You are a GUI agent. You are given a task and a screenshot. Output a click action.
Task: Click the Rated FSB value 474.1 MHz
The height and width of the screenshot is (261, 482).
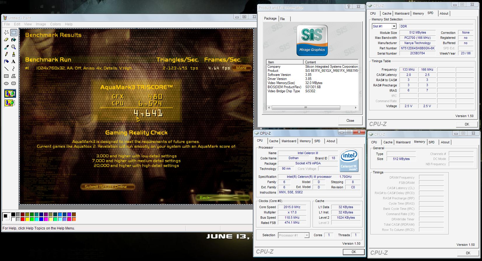[x=292, y=223]
